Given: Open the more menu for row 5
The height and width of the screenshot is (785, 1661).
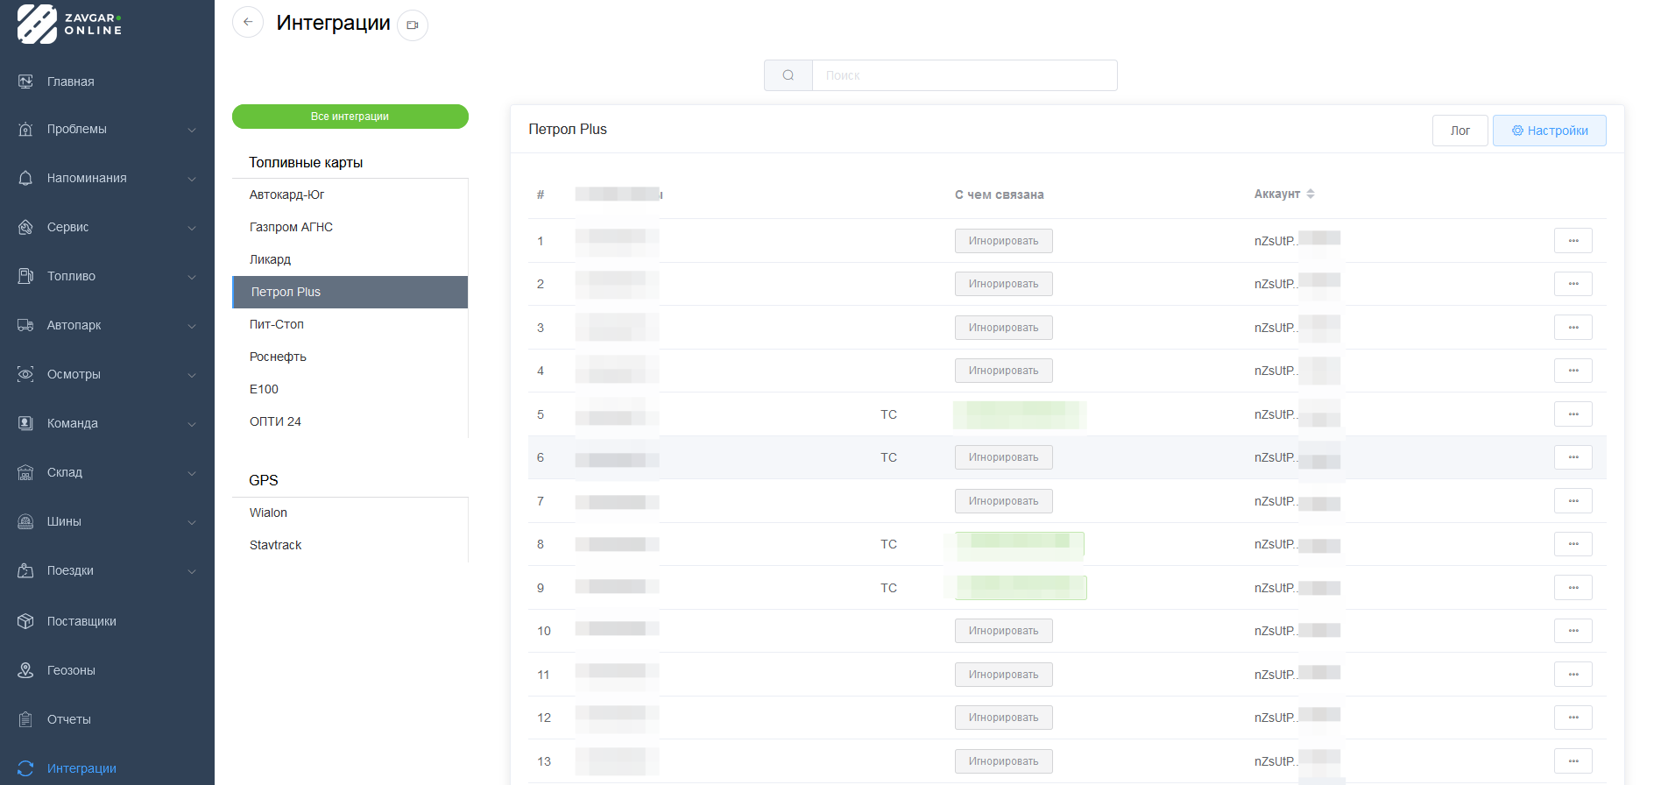Looking at the screenshot, I should pyautogui.click(x=1573, y=414).
